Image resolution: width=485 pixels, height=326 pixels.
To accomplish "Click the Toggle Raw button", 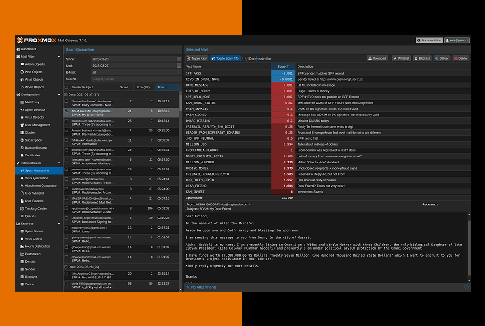I will point(197,58).
